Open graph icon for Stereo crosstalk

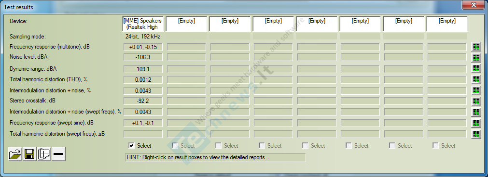click(x=476, y=101)
